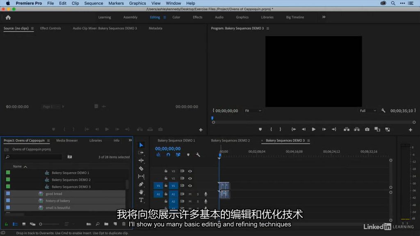Play the sequence in Program monitor
This screenshot has height=236, width=420.
(314, 129)
